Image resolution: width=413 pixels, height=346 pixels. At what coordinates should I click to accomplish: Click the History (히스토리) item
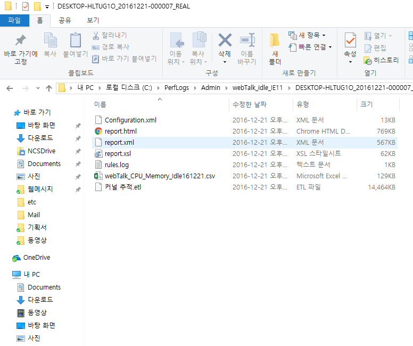(381, 60)
